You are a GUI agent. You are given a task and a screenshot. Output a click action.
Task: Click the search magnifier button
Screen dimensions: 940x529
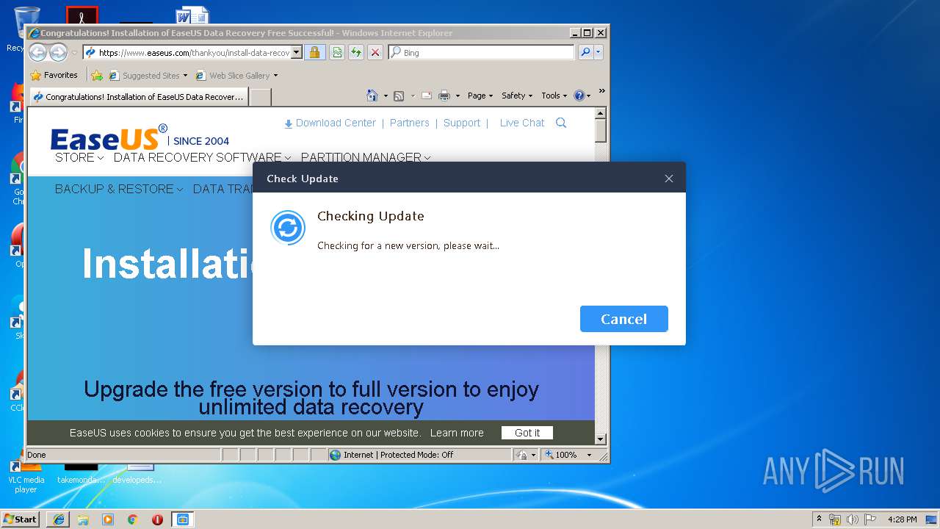tap(585, 52)
